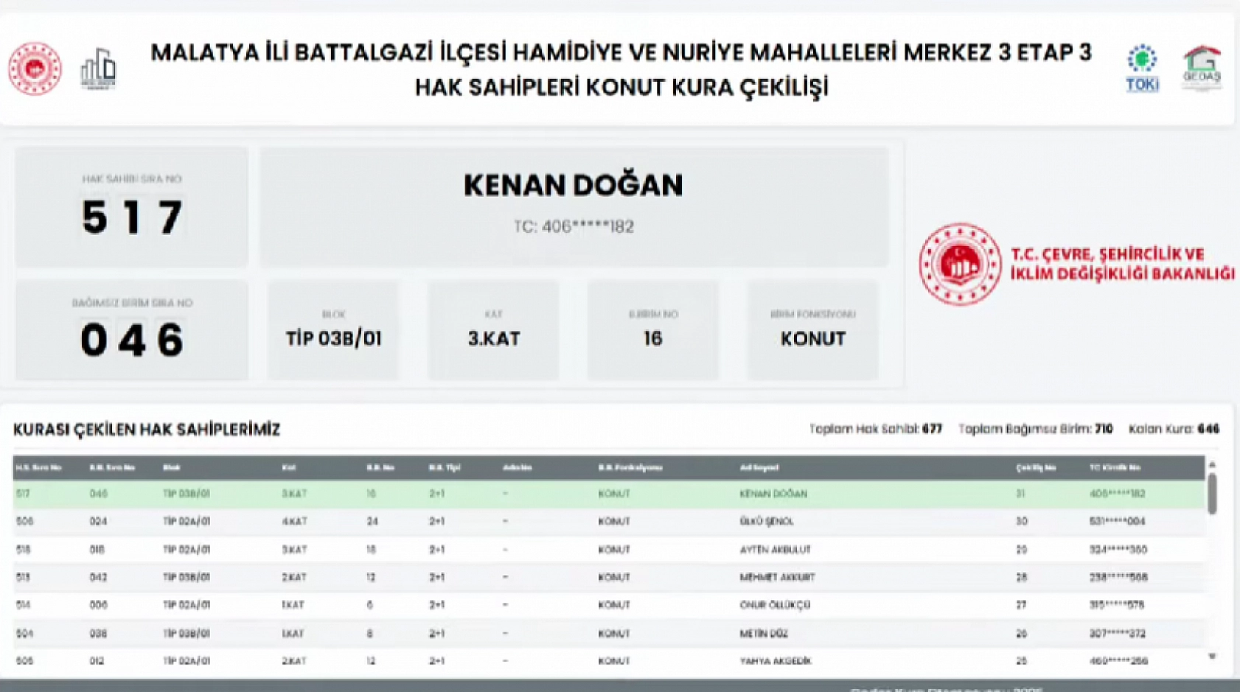Click the draw number '27' in ONUR ÖLLÜKÇÜ row
This screenshot has width=1240, height=692.
point(1021,605)
